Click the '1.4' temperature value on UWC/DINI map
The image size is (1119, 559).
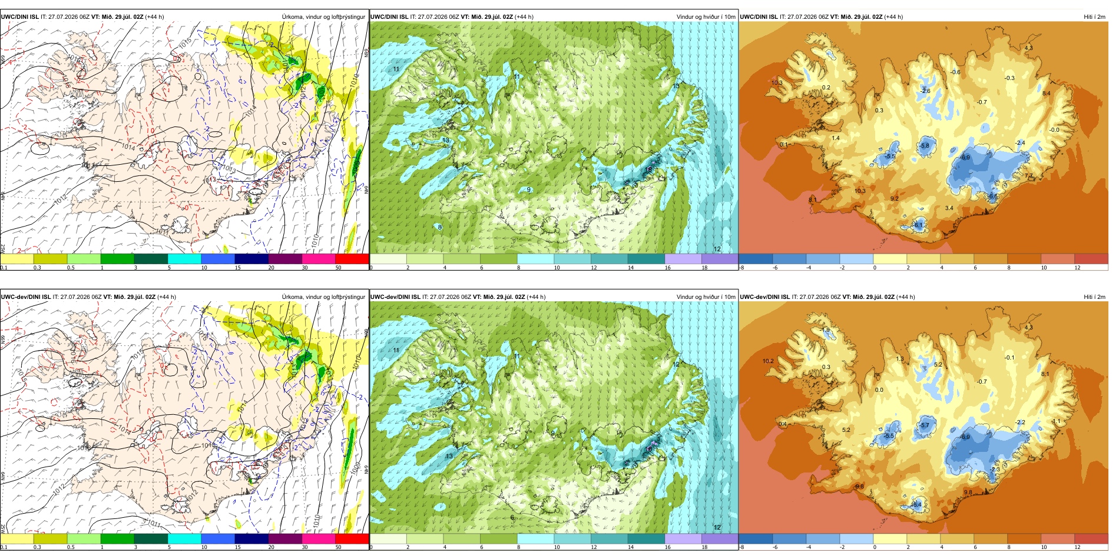(836, 138)
